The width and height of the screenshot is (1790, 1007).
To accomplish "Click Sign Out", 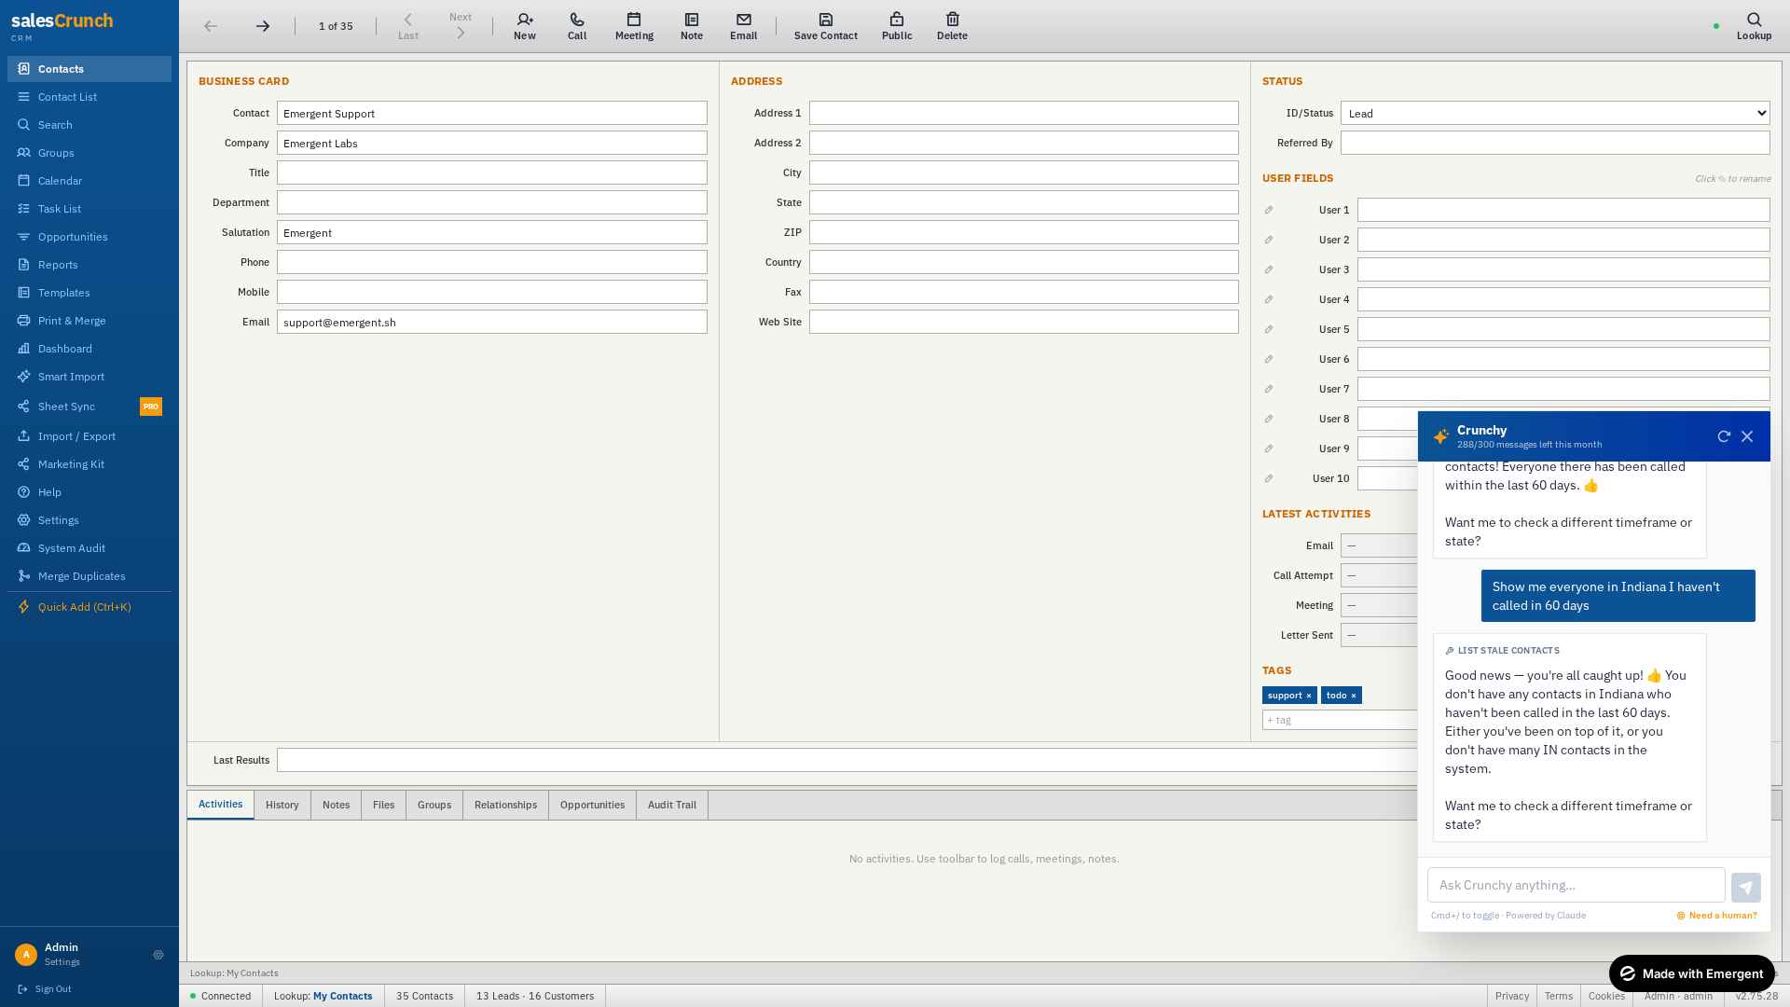I will 45,989.
